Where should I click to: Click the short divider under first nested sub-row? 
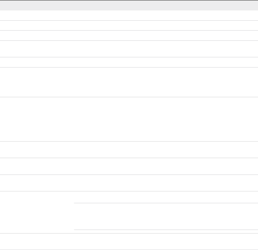(x=166, y=203)
